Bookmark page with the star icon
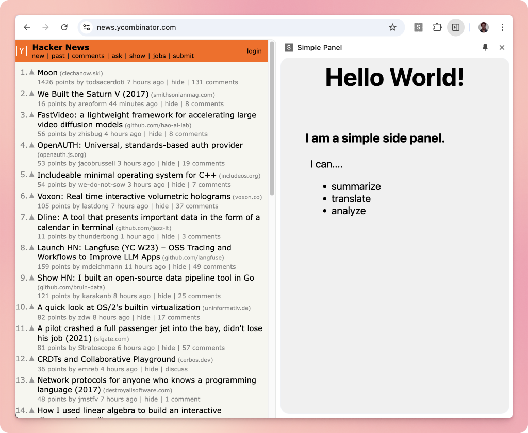Screen dimensions: 528x433 pos(392,27)
